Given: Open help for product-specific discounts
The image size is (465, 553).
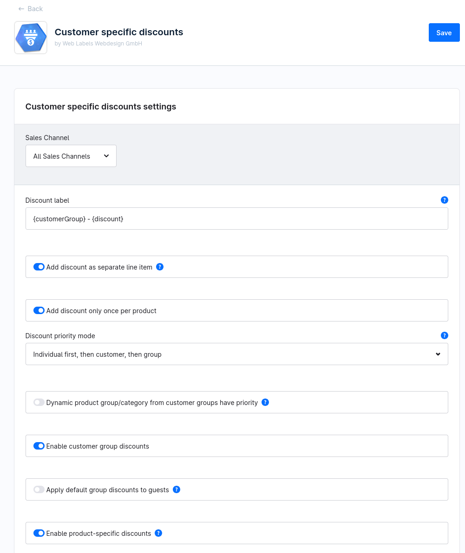Looking at the screenshot, I should coord(158,533).
